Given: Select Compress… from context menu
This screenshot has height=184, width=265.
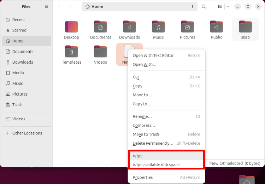Looking at the screenshot, I should (x=166, y=125).
